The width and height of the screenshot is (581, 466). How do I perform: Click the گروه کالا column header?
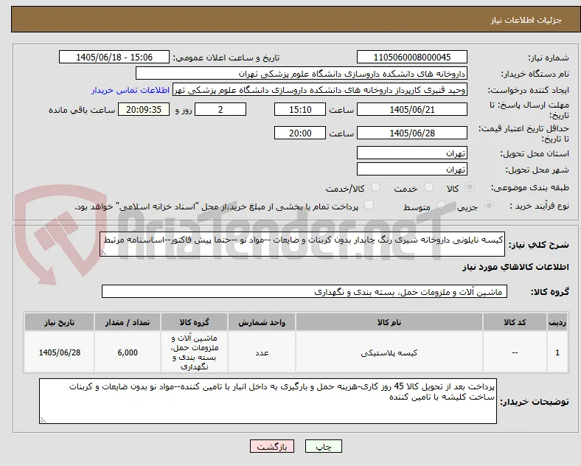194,322
